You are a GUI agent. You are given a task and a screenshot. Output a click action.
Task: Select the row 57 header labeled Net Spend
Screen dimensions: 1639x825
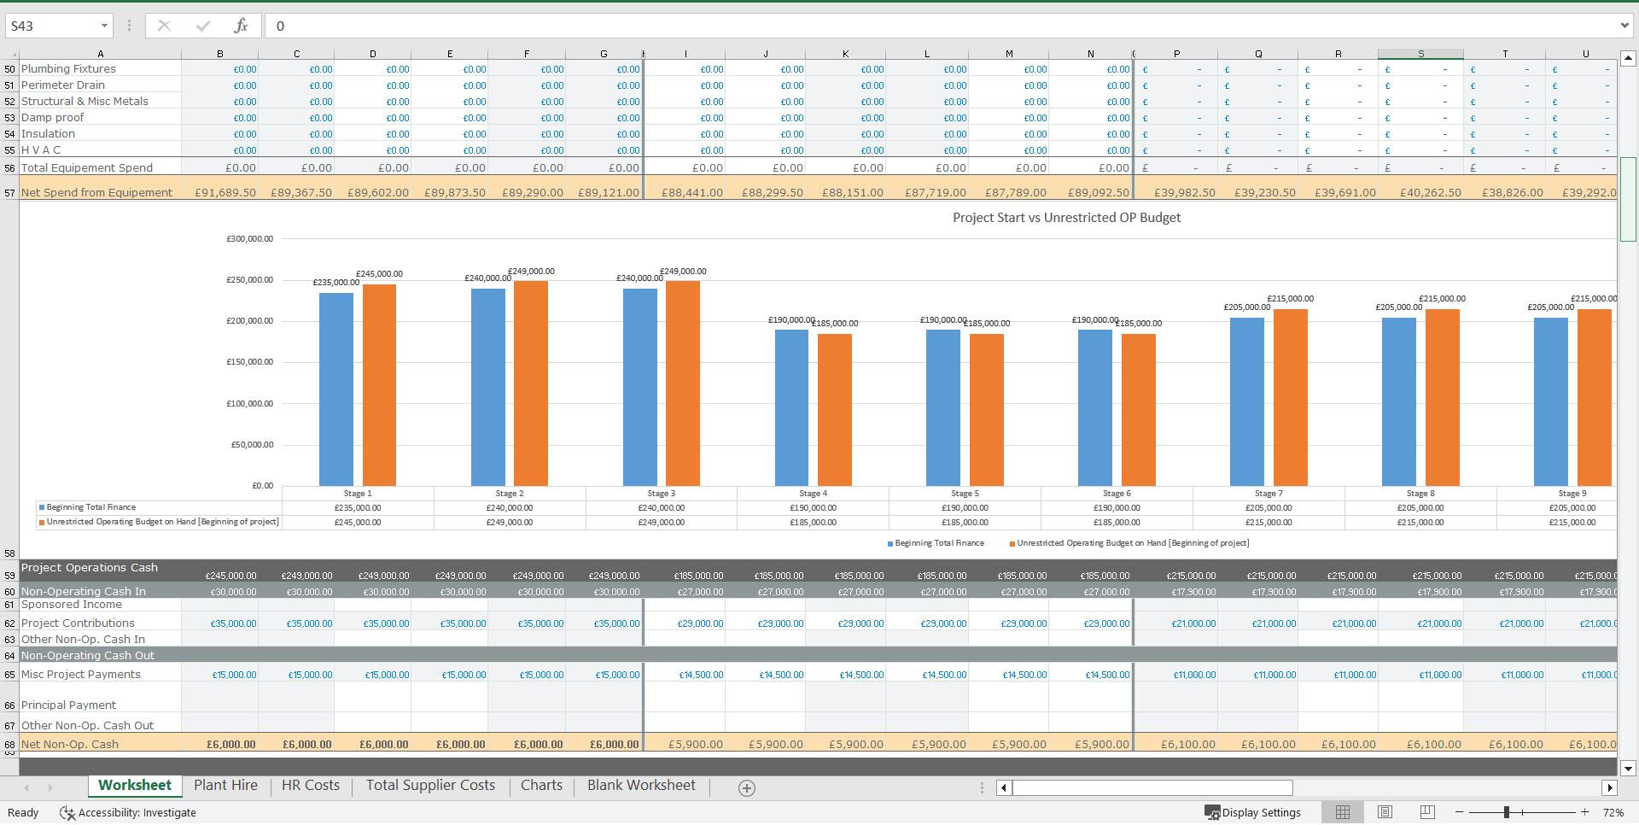(9, 192)
